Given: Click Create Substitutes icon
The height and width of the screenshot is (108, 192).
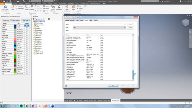Looking at the screenshot, I should 67,7.
